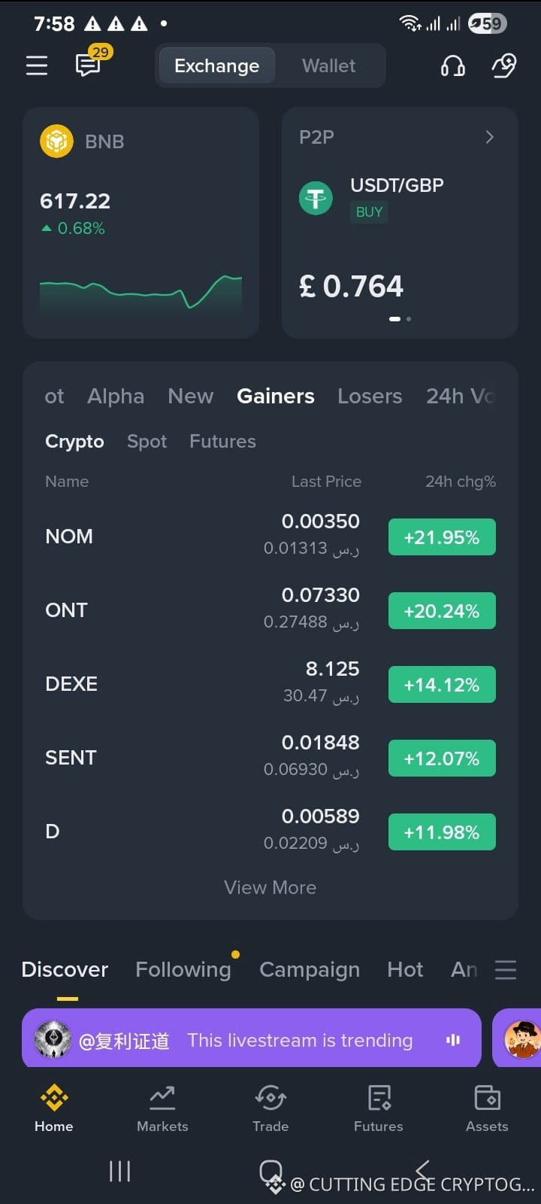Tap the +21.95% change button for NOM

(442, 537)
